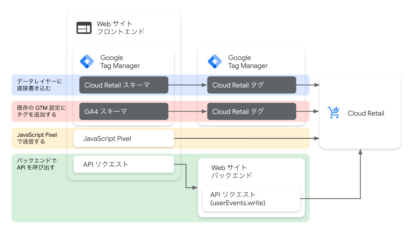
Task: Click the バックエンドで API を呼び出す label
Action: click(x=37, y=164)
